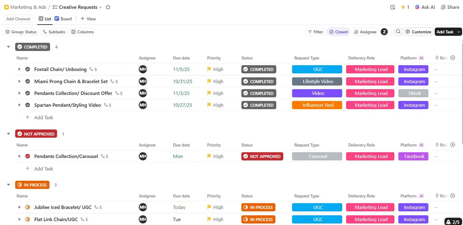Open the lightning automations icon
This screenshot has width=463, height=225.
[405, 7]
